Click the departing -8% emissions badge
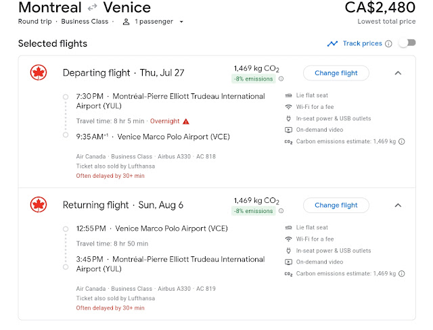 (254, 79)
